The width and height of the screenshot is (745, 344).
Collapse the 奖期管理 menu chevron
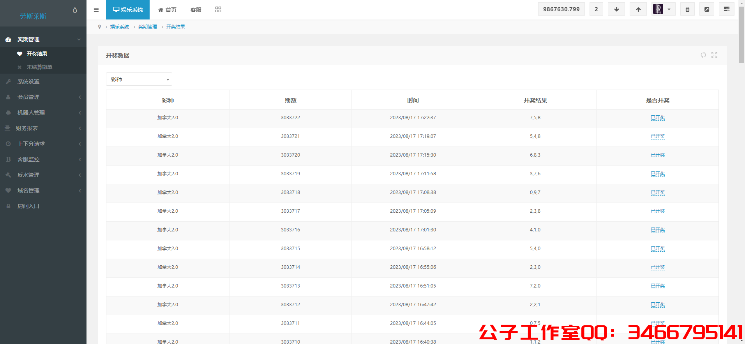pyautogui.click(x=79, y=39)
